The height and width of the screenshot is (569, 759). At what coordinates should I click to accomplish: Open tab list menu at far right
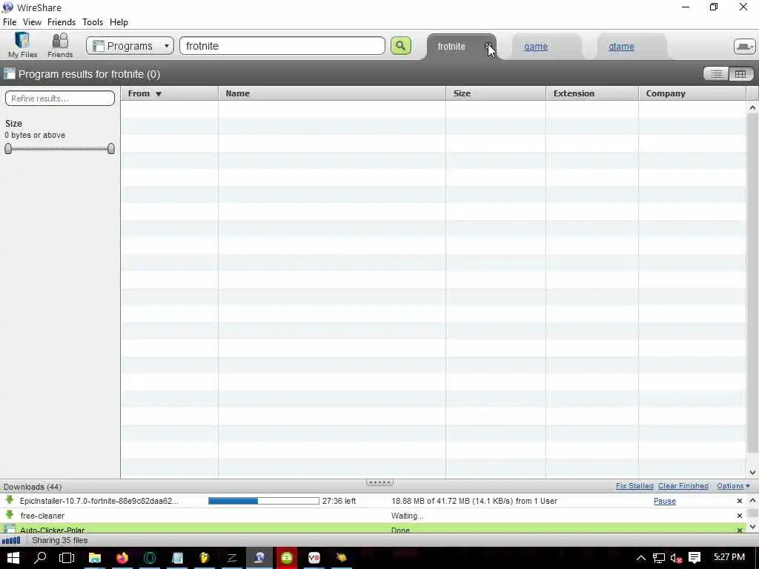[x=744, y=47]
